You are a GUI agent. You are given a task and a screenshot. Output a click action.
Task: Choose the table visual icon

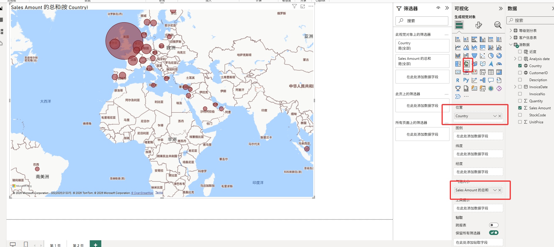(x=491, y=72)
